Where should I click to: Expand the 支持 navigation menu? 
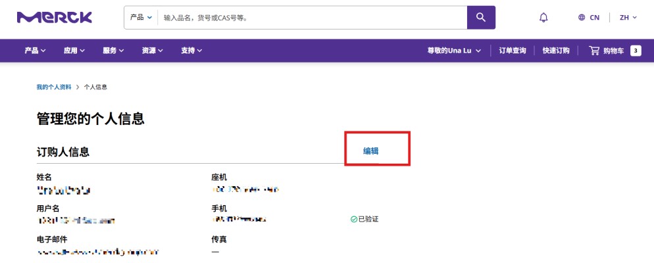click(x=191, y=51)
